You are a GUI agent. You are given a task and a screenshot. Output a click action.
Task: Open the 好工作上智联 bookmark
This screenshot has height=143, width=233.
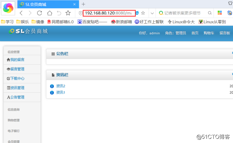tap(149, 22)
